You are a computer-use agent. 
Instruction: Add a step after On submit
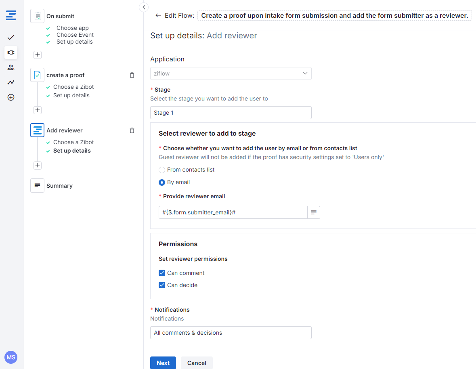click(x=37, y=55)
